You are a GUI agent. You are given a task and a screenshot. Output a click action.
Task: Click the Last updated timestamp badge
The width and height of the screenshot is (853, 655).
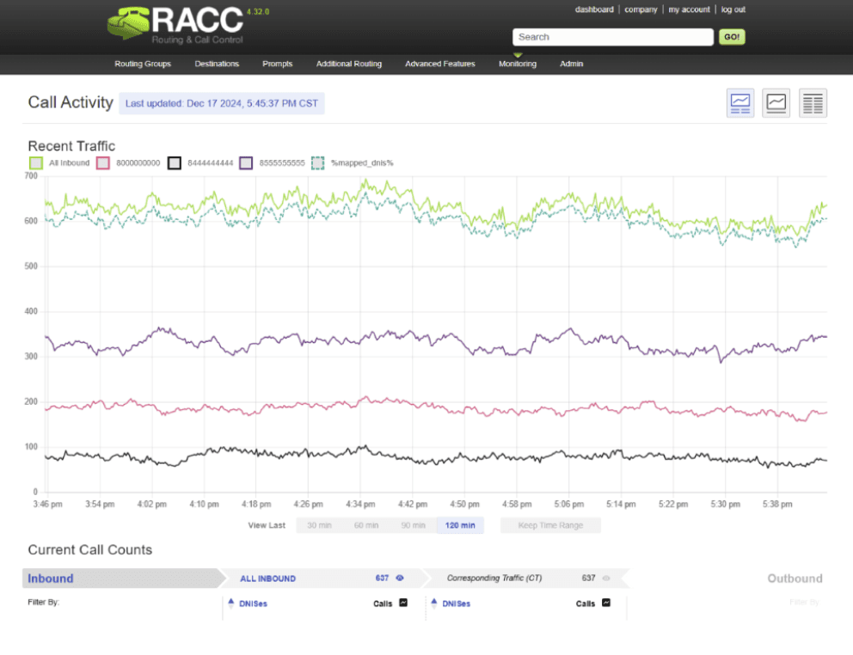tap(222, 103)
